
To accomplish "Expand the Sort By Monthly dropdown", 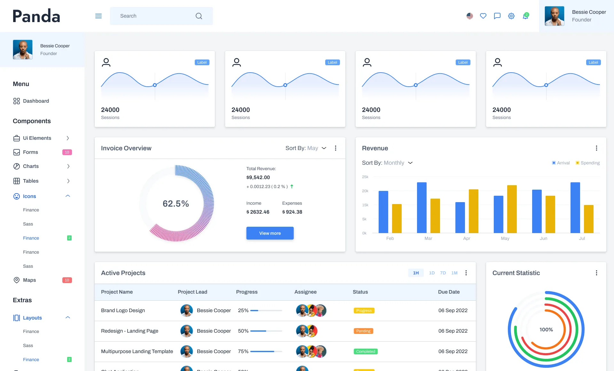I will click(x=387, y=163).
